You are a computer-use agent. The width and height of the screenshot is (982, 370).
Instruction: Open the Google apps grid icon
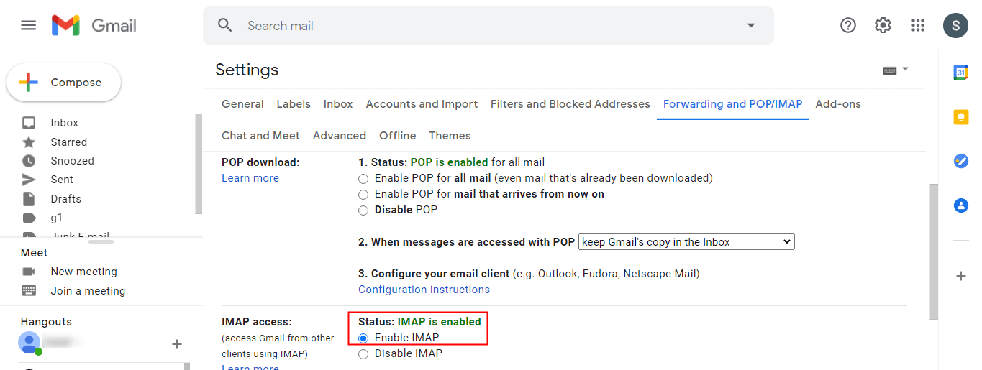(x=917, y=26)
